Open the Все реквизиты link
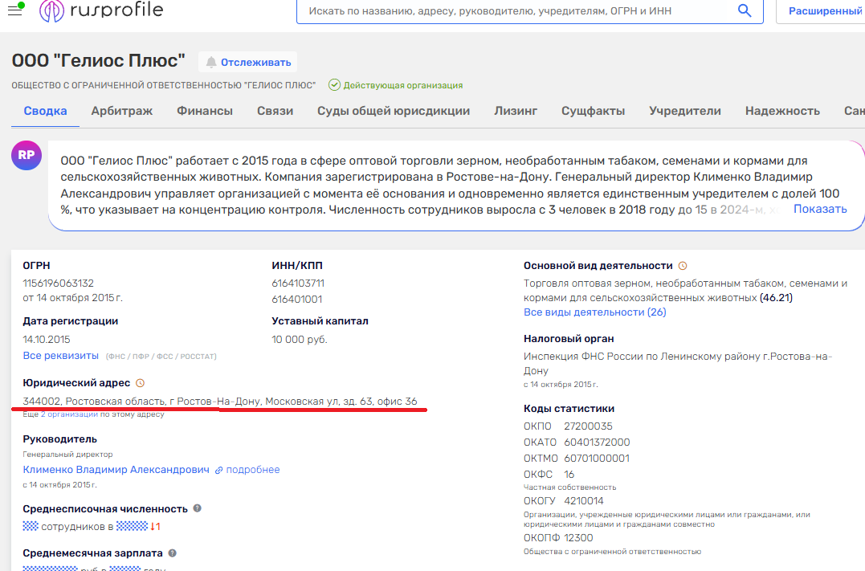Viewport: 865px width, 571px height. (x=61, y=355)
